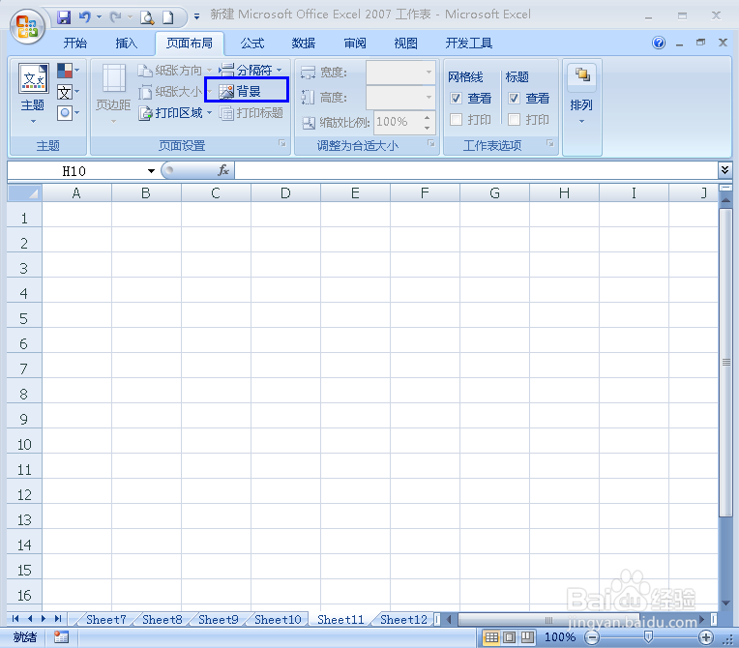Launch Scale to Fit dialog launcher

(430, 143)
